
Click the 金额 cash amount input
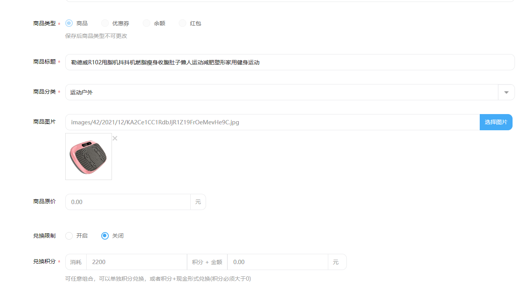click(278, 262)
